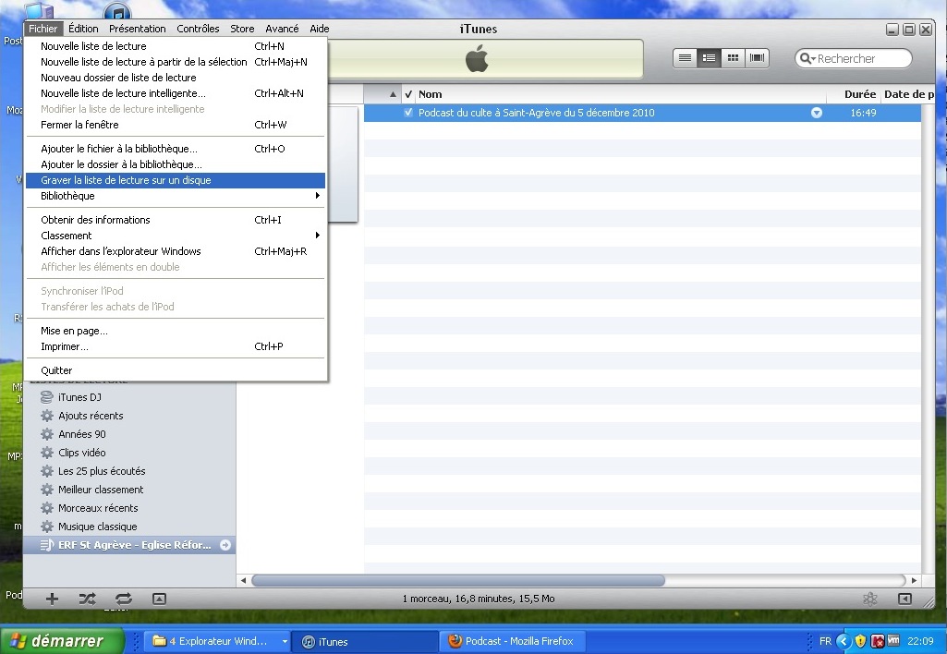Click Quitter to exit iTunes
This screenshot has height=654, width=947.
pos(176,370)
